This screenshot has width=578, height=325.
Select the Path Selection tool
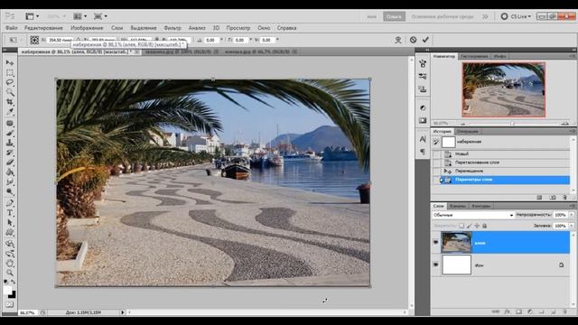point(10,223)
